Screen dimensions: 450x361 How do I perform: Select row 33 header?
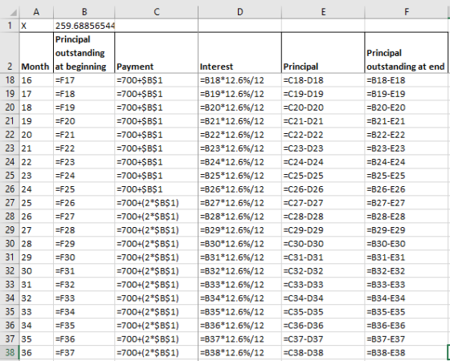pos(10,285)
